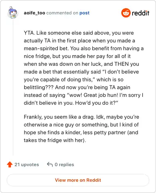The width and height of the screenshot is (156, 193).
Task: Click the reddit wordmark text
Action: [140, 13]
